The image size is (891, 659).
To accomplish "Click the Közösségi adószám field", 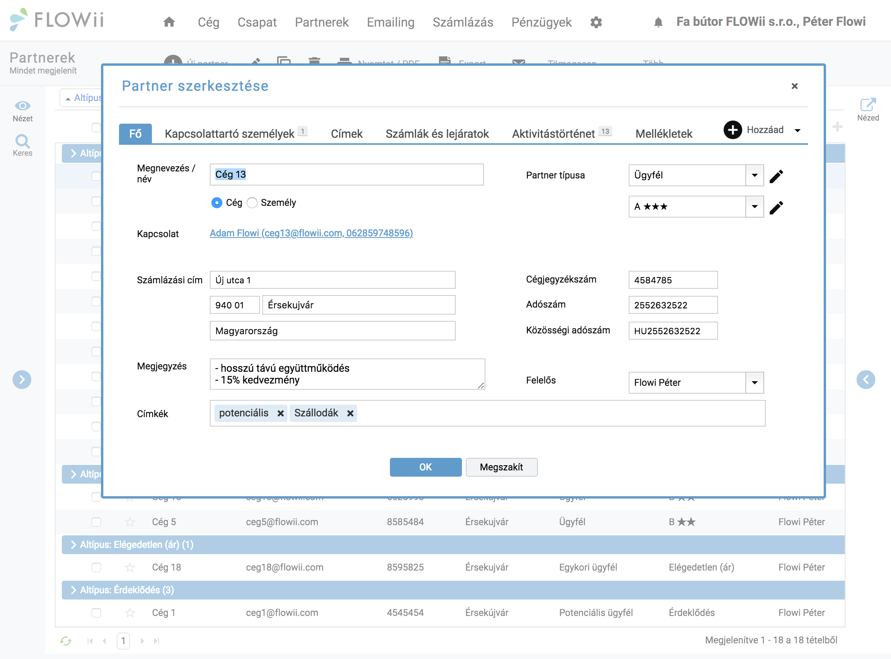I will tap(673, 331).
